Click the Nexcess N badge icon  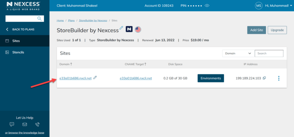(x=129, y=29)
